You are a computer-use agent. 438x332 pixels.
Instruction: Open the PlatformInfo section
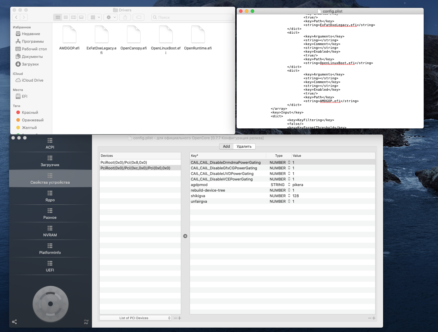coord(50,249)
